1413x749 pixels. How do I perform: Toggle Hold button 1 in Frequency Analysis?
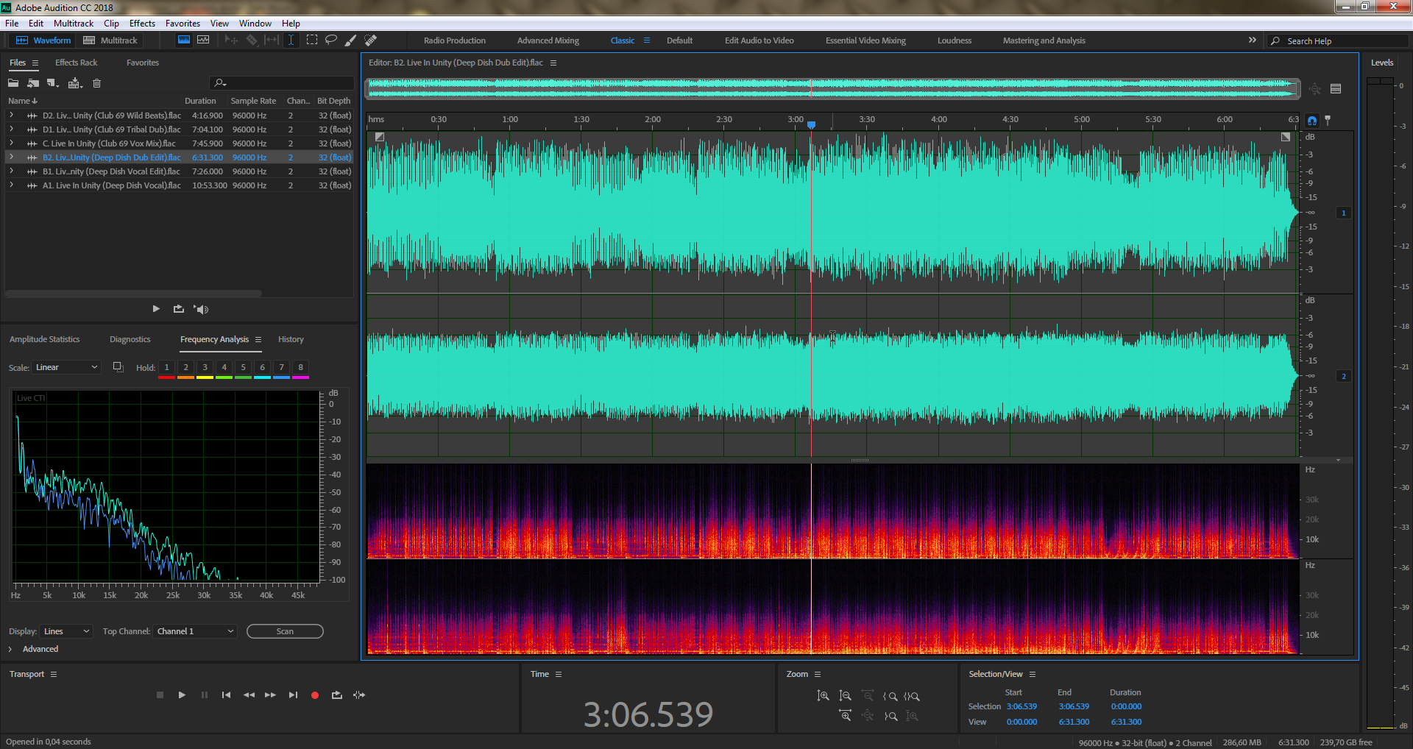[166, 367]
